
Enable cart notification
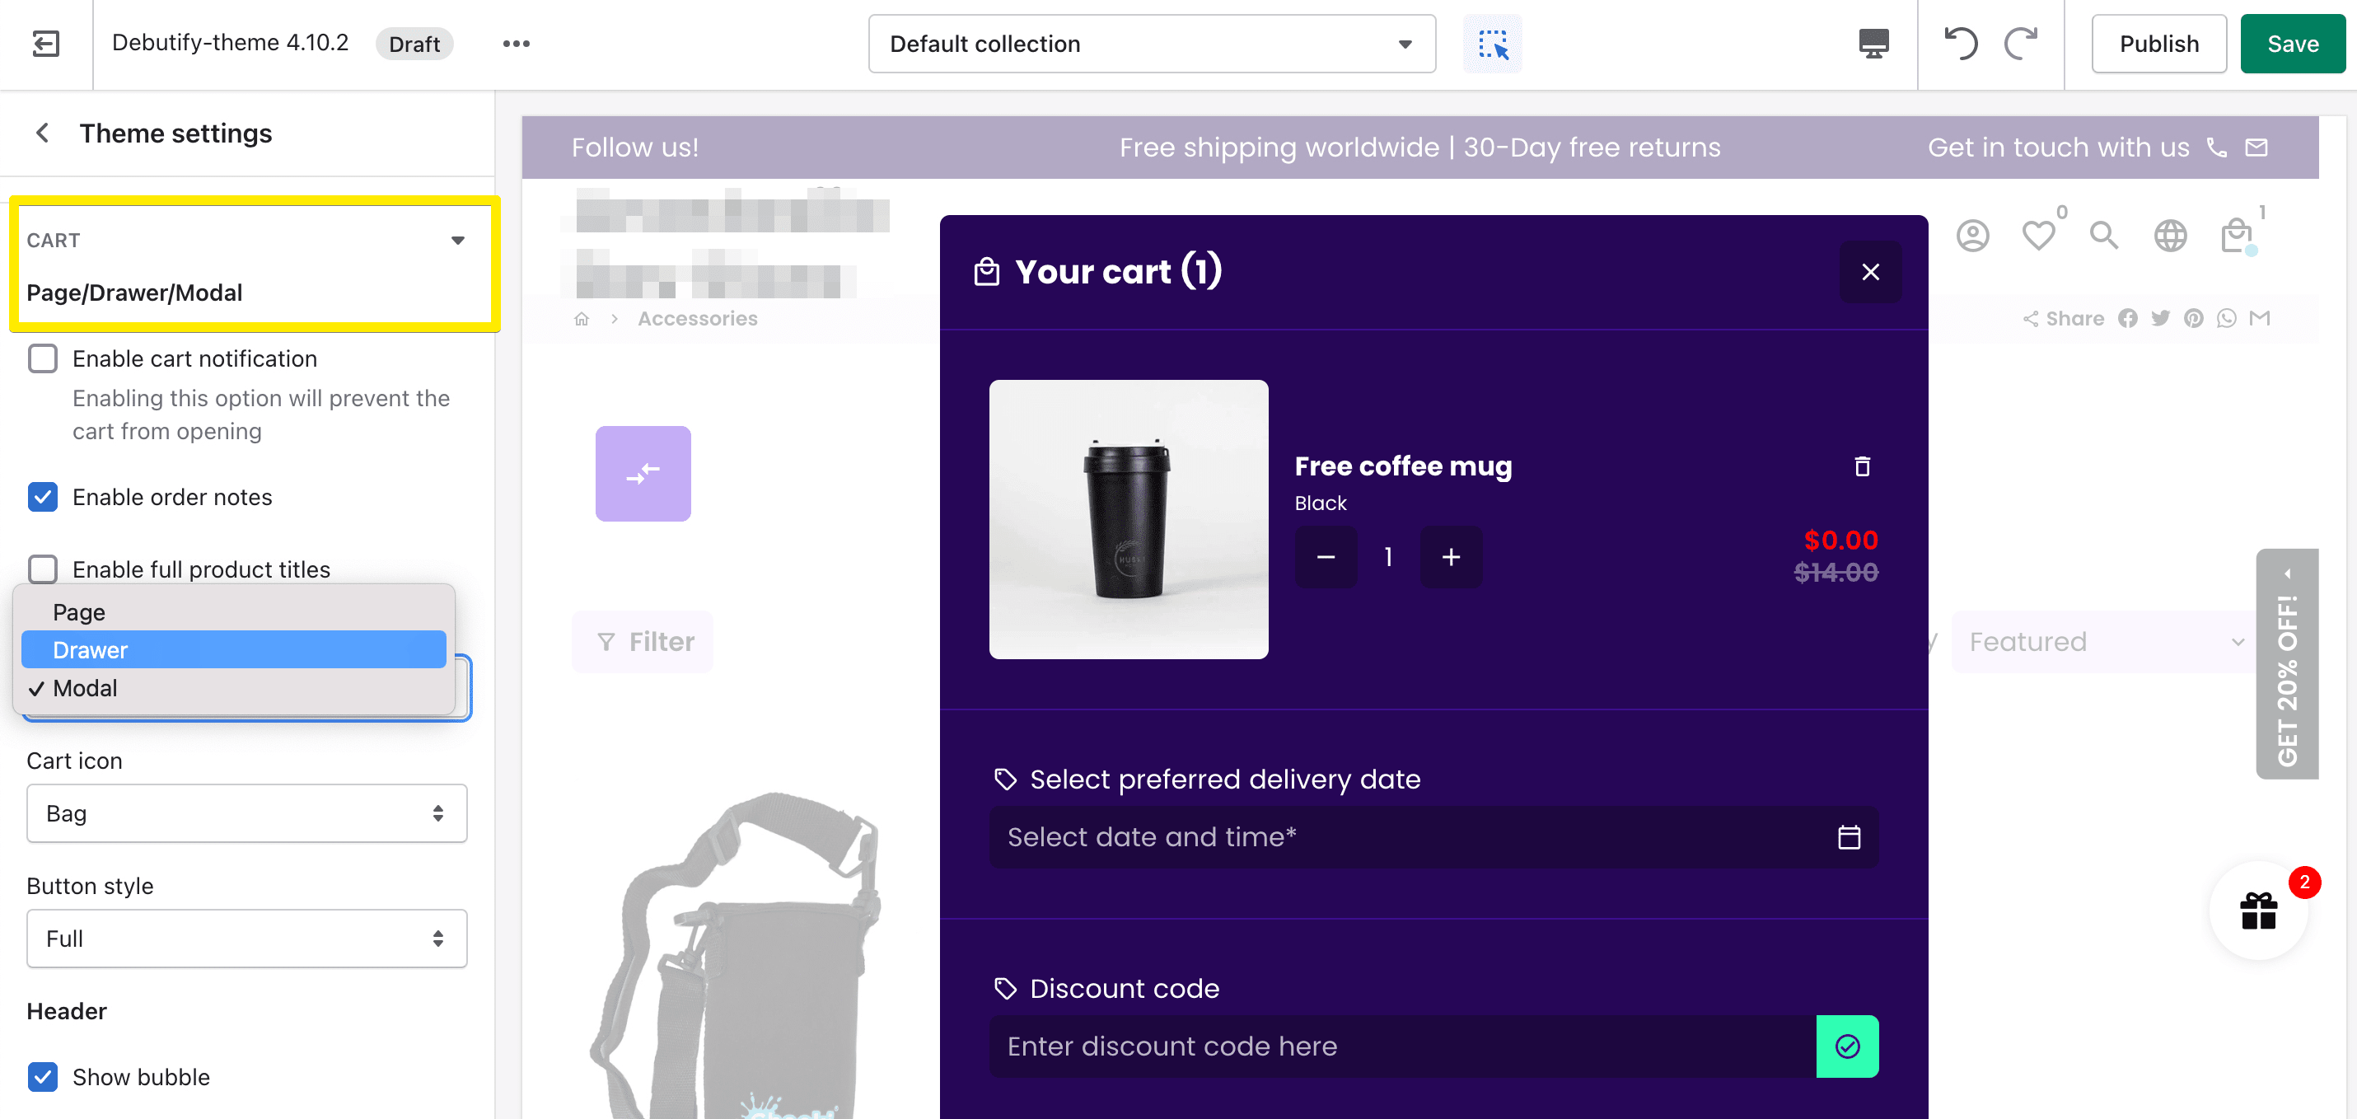[x=42, y=358]
